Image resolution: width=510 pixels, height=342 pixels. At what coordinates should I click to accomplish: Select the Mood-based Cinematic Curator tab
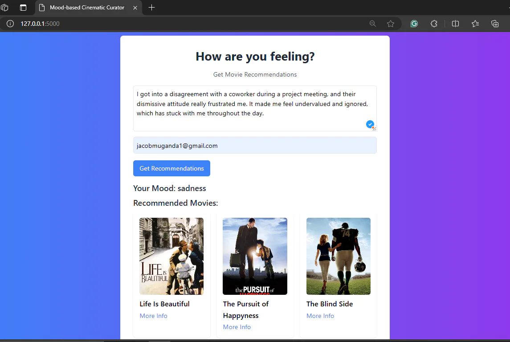tap(87, 8)
